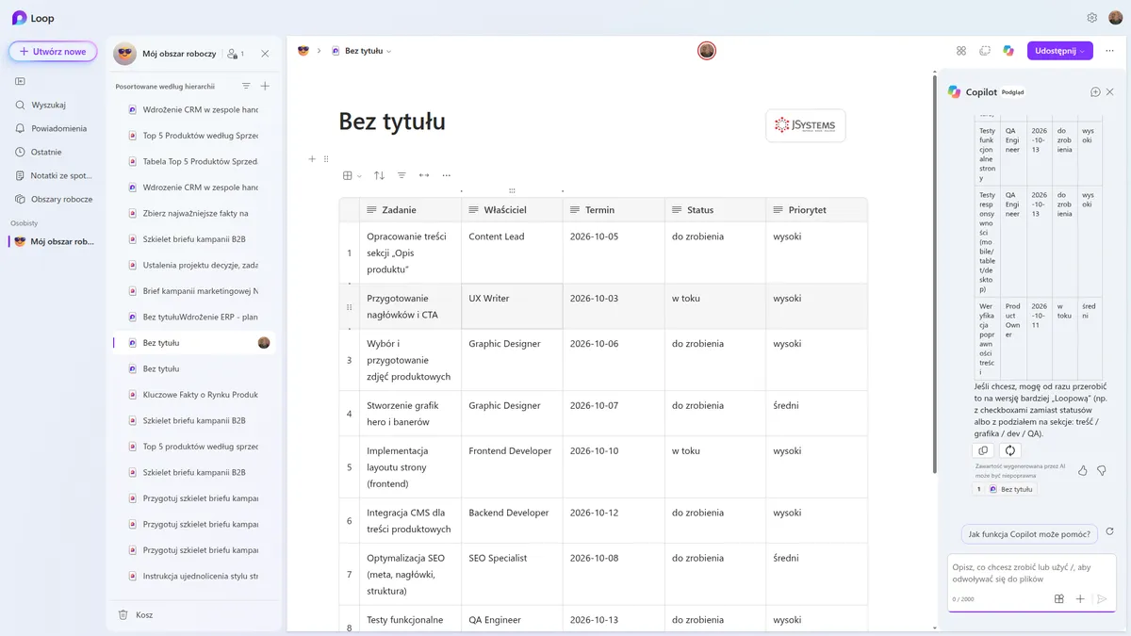Open the settings gear in the top bar

click(1092, 17)
